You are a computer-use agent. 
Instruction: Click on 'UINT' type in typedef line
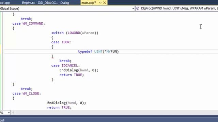pyautogui.click(x=98, y=52)
